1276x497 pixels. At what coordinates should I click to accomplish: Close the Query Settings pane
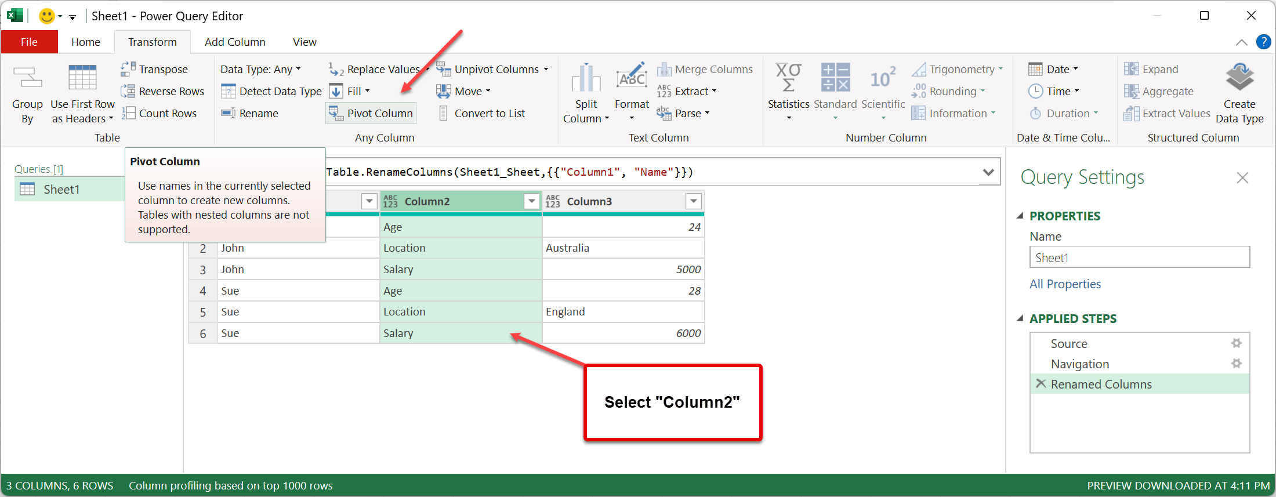click(x=1242, y=177)
